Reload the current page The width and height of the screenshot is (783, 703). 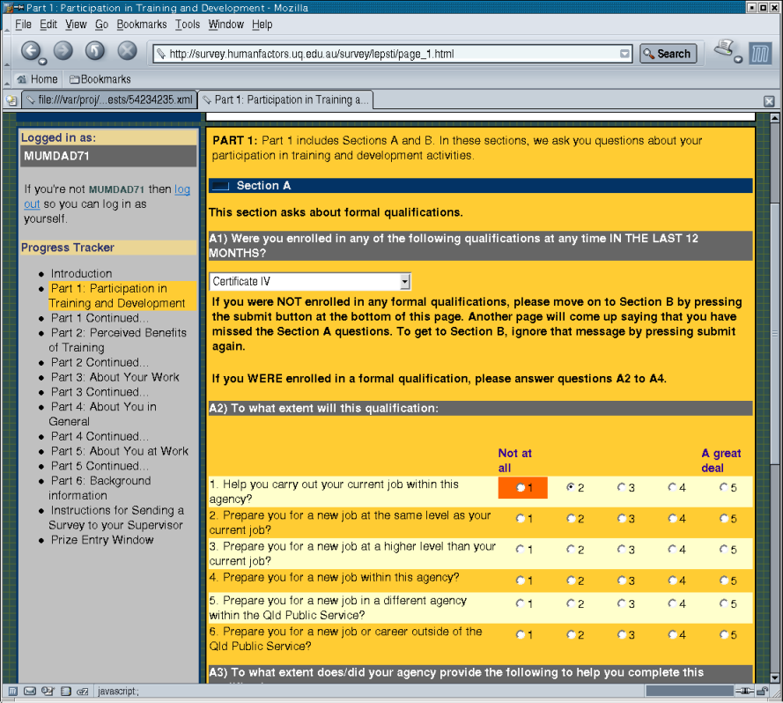tap(95, 51)
